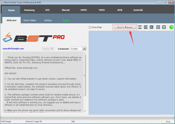This screenshot has height=124, width=175.
Task: Select the MTK tab
Action: pyautogui.click(x=120, y=10)
